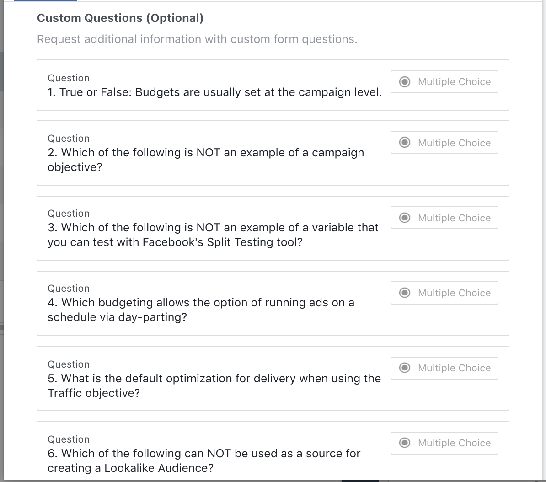Click the Multiple Choice label for question 6
The width and height of the screenshot is (546, 482).
tap(454, 443)
